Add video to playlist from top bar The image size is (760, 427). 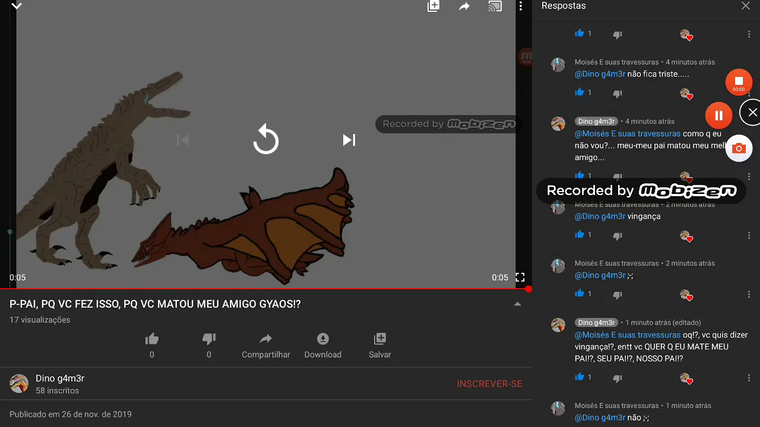tap(433, 7)
